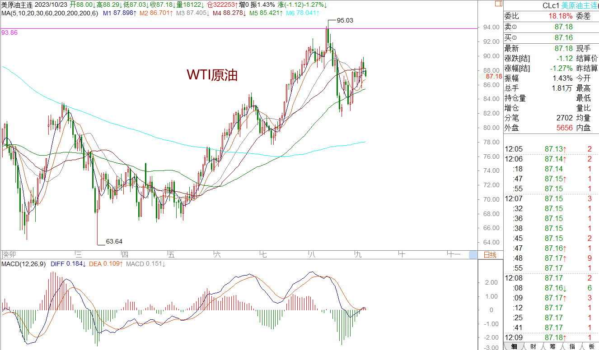Image resolution: width=599 pixels, height=350 pixels.
Task: Open the 日线 period selector
Action: click(x=490, y=255)
